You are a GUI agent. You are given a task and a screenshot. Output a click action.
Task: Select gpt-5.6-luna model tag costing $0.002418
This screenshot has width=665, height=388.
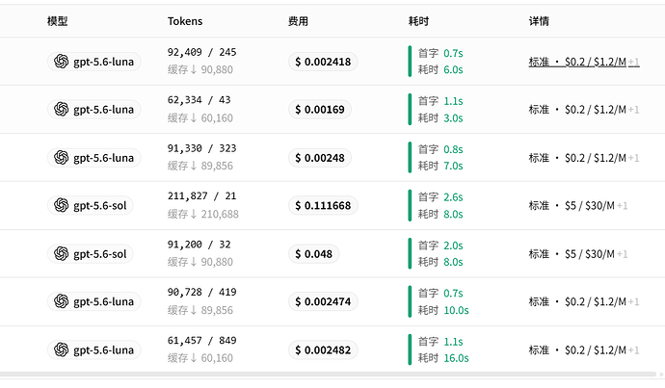pyautogui.click(x=93, y=62)
